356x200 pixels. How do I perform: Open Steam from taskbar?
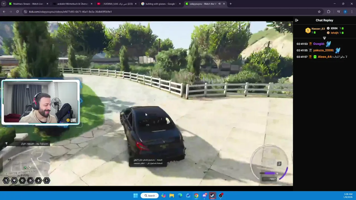pyautogui.click(x=212, y=196)
